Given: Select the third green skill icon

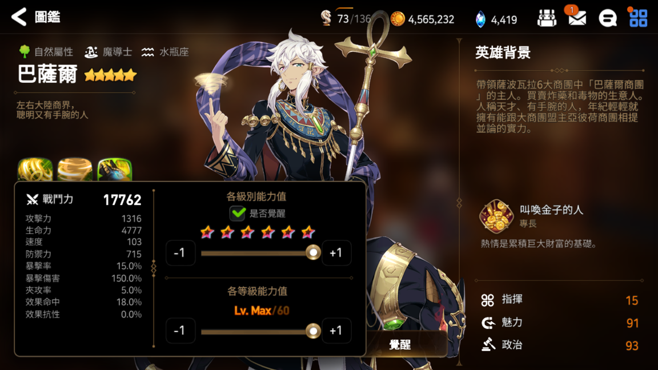Looking at the screenshot, I should click(115, 170).
